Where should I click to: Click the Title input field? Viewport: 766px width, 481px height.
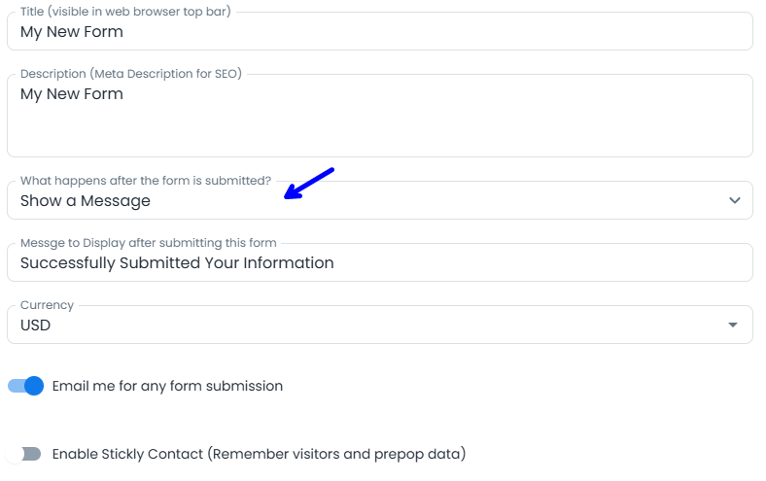point(379,32)
